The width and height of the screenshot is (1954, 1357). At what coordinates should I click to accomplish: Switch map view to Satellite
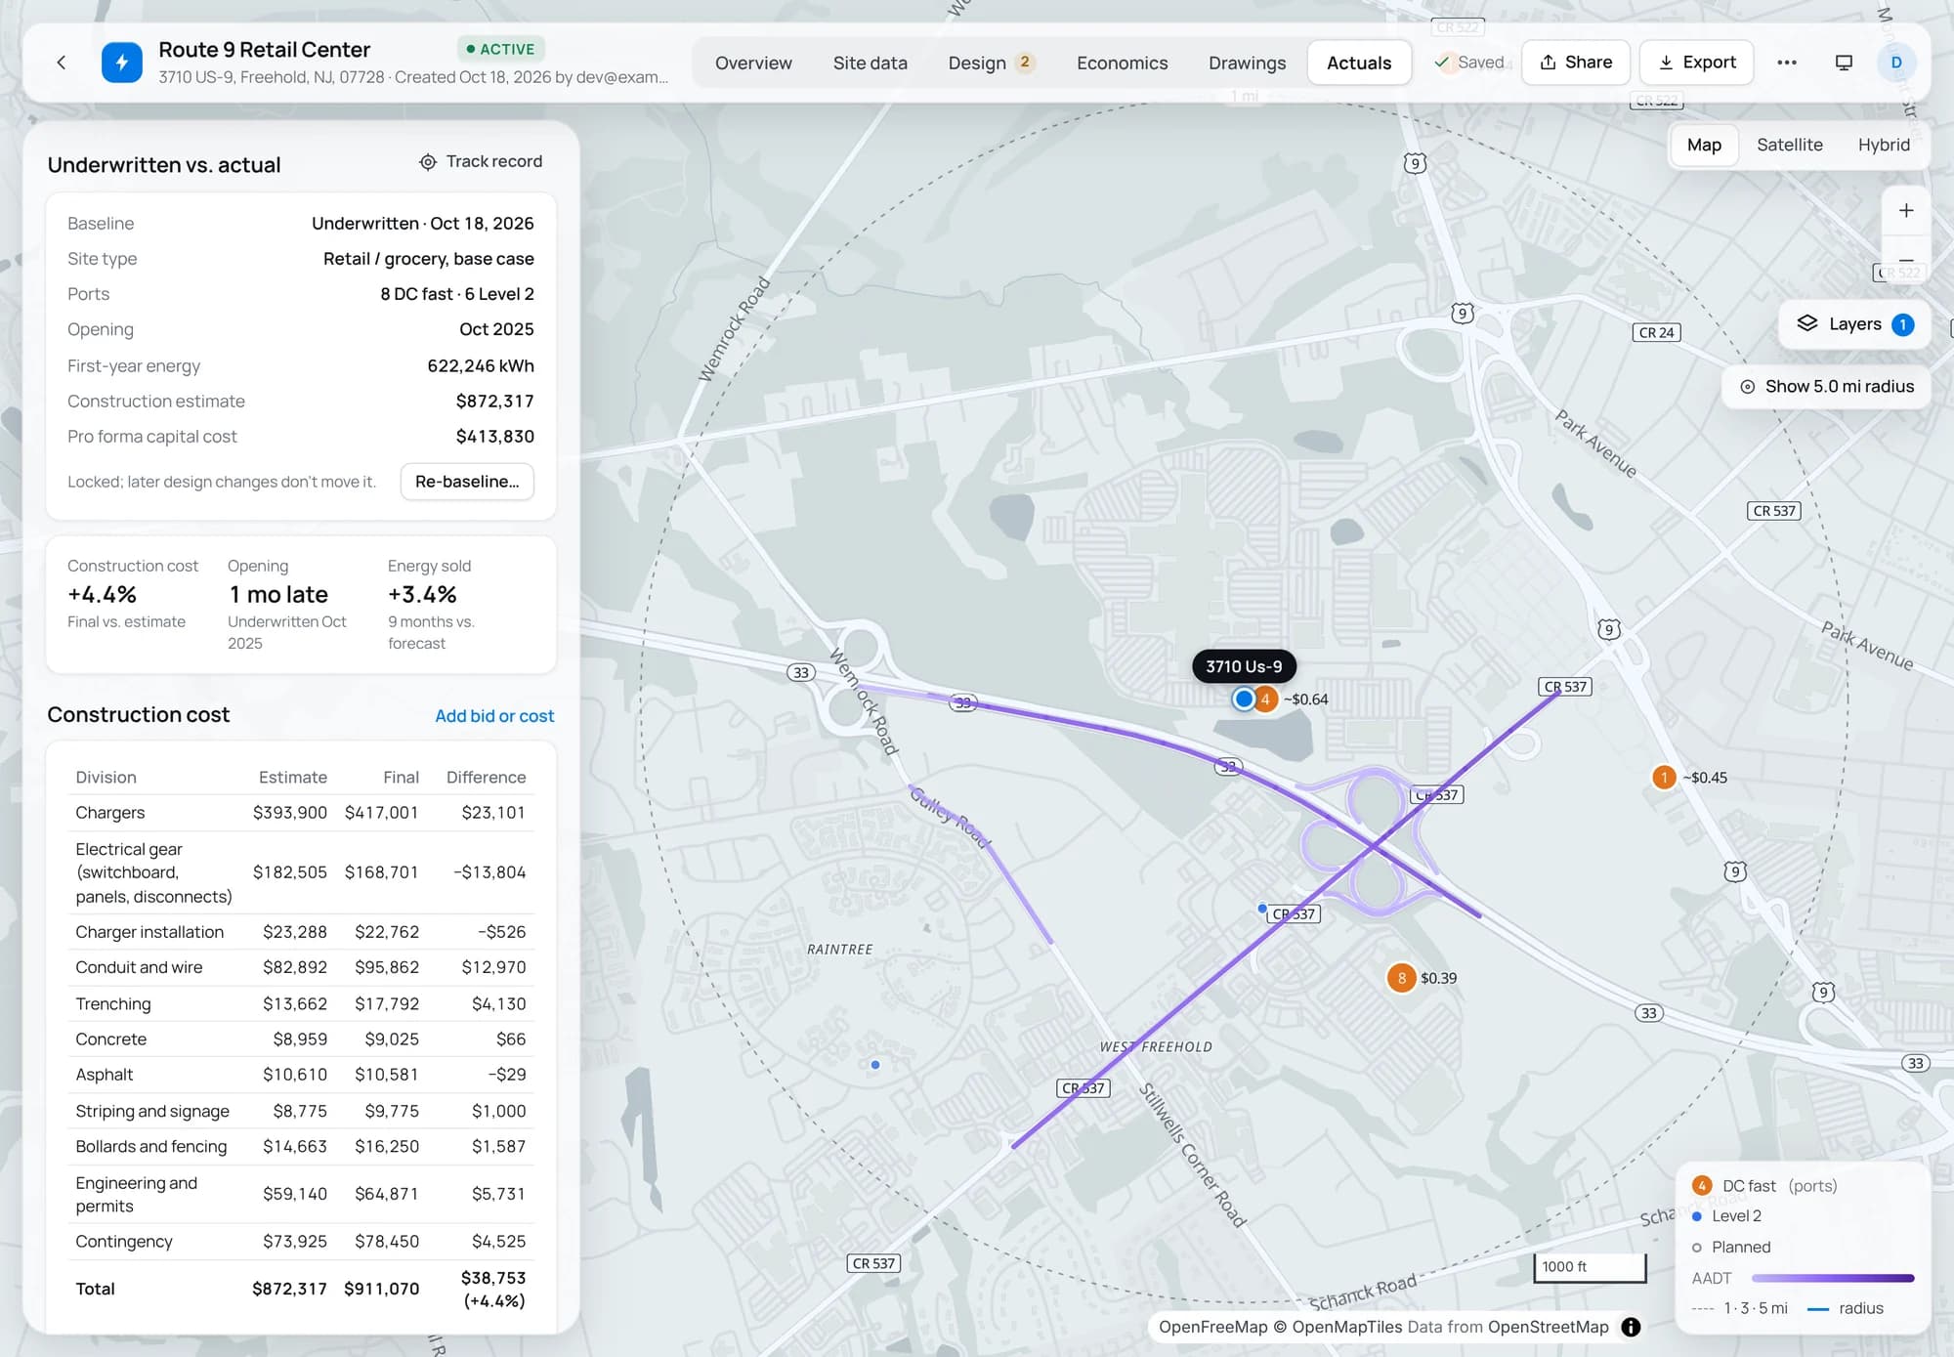coord(1789,145)
